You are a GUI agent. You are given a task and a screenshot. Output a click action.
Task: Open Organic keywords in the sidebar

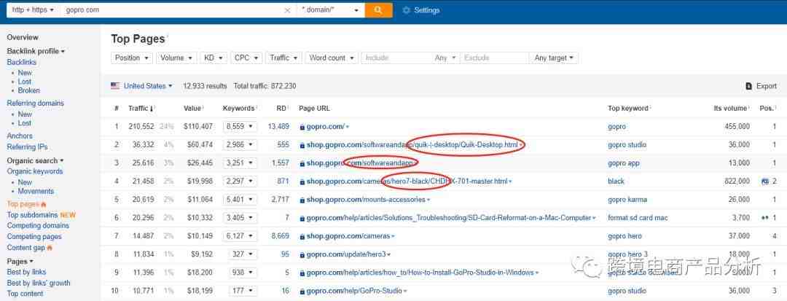coord(35,171)
